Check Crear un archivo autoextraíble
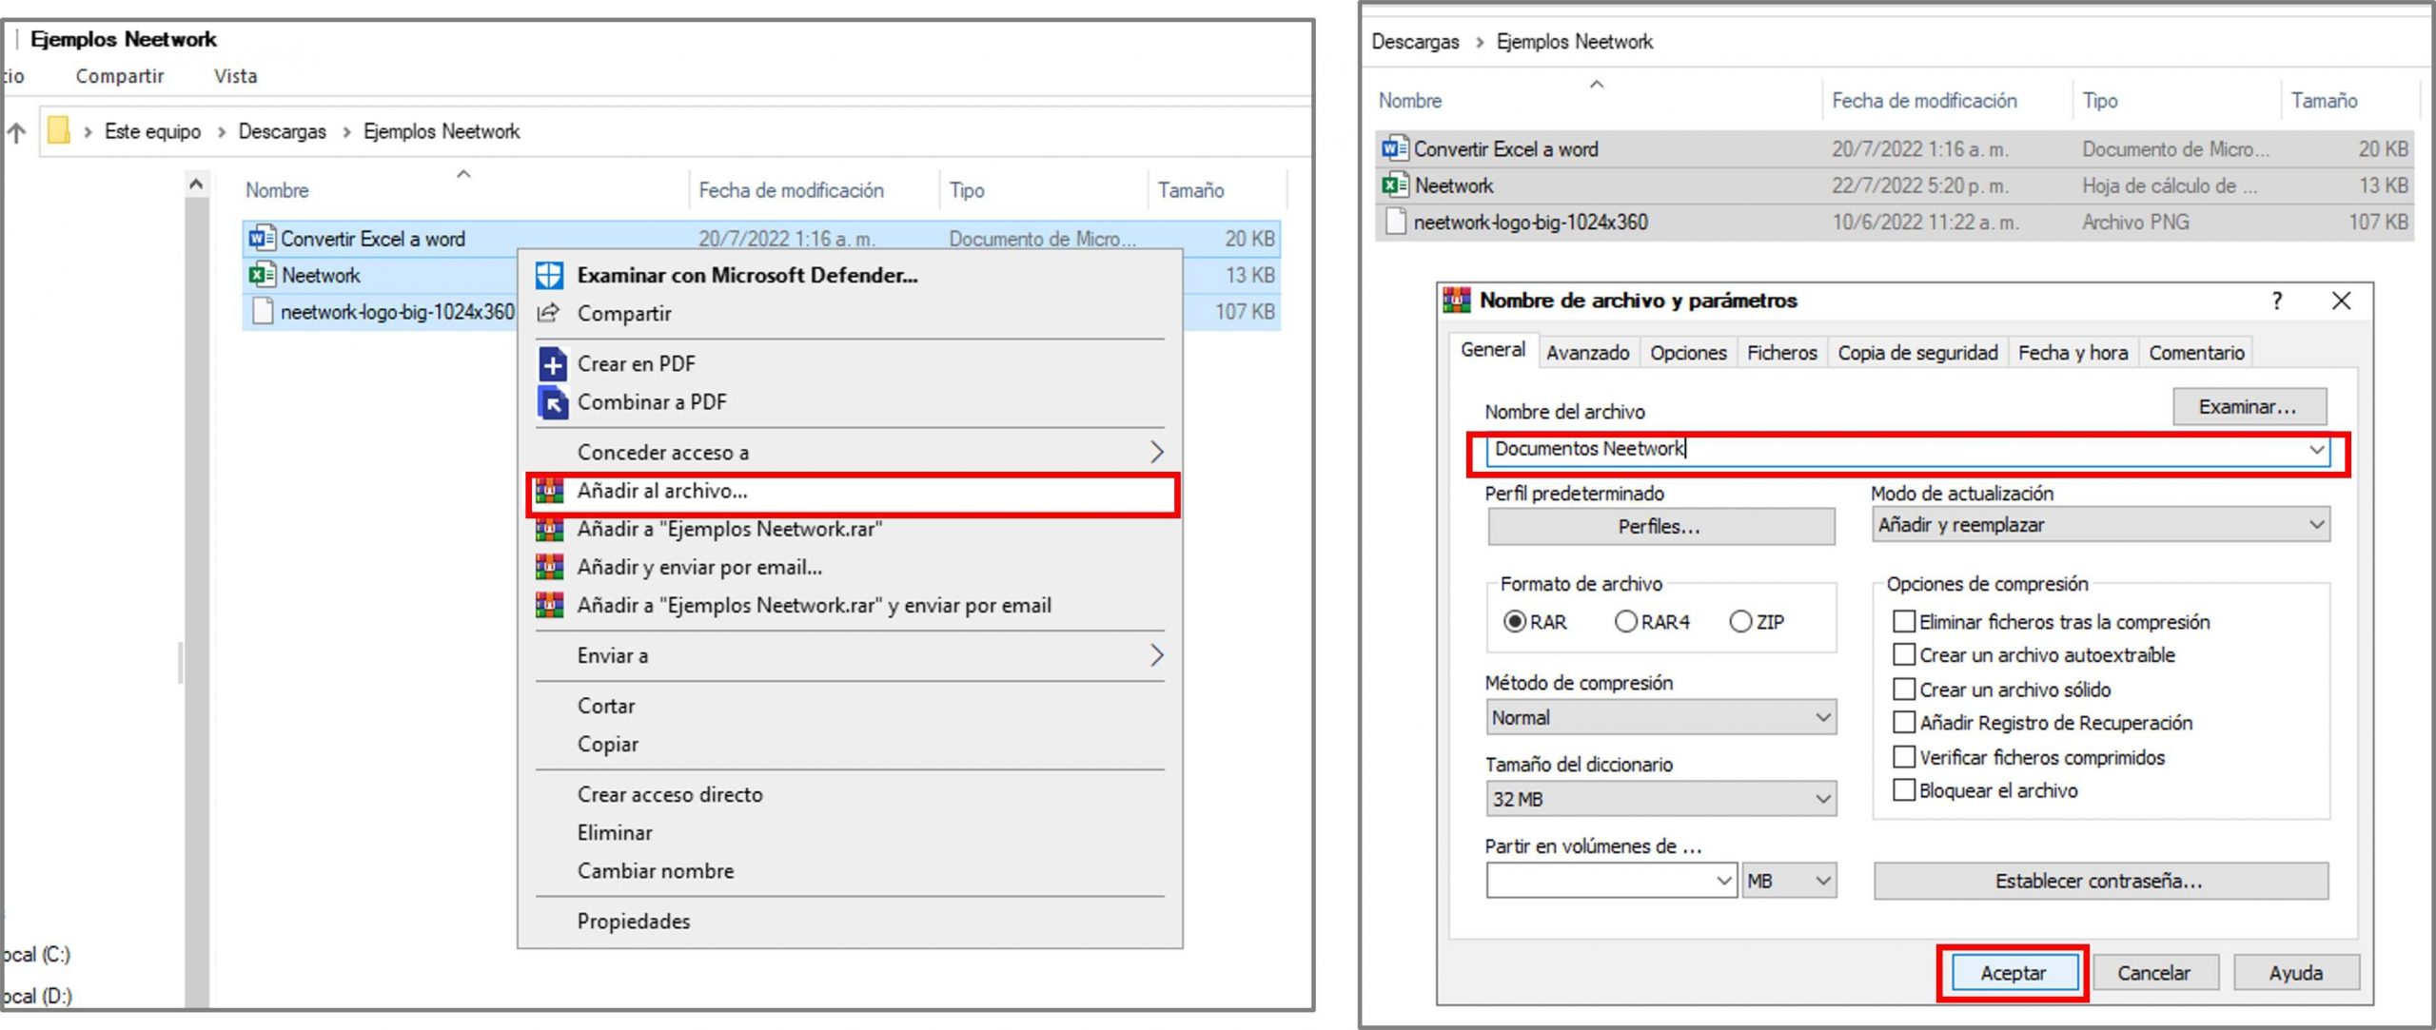 tap(1904, 654)
